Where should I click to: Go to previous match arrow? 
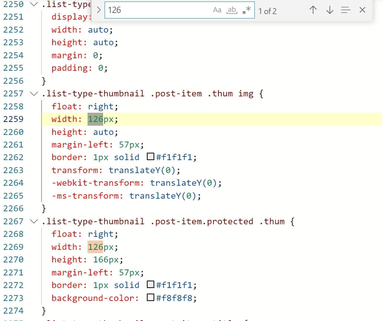coord(313,10)
